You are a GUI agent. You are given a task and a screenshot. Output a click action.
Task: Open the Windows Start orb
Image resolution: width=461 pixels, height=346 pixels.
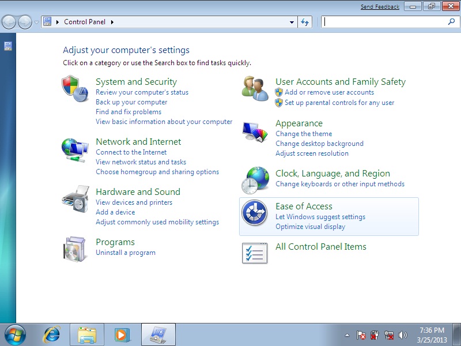pos(14,335)
